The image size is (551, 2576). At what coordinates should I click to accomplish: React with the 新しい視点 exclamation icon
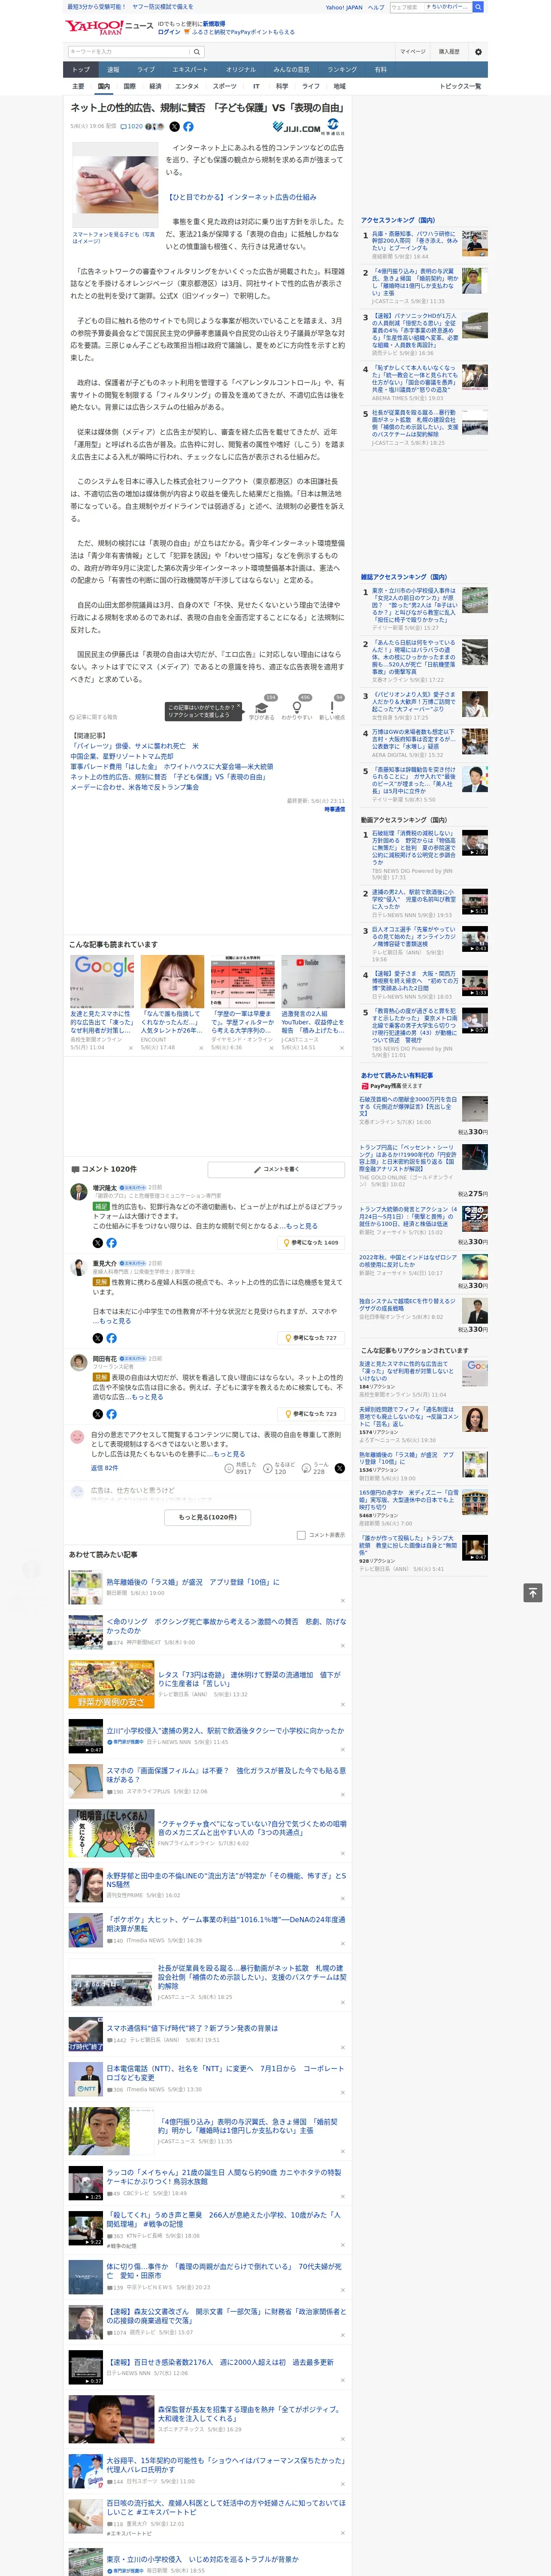pyautogui.click(x=332, y=708)
